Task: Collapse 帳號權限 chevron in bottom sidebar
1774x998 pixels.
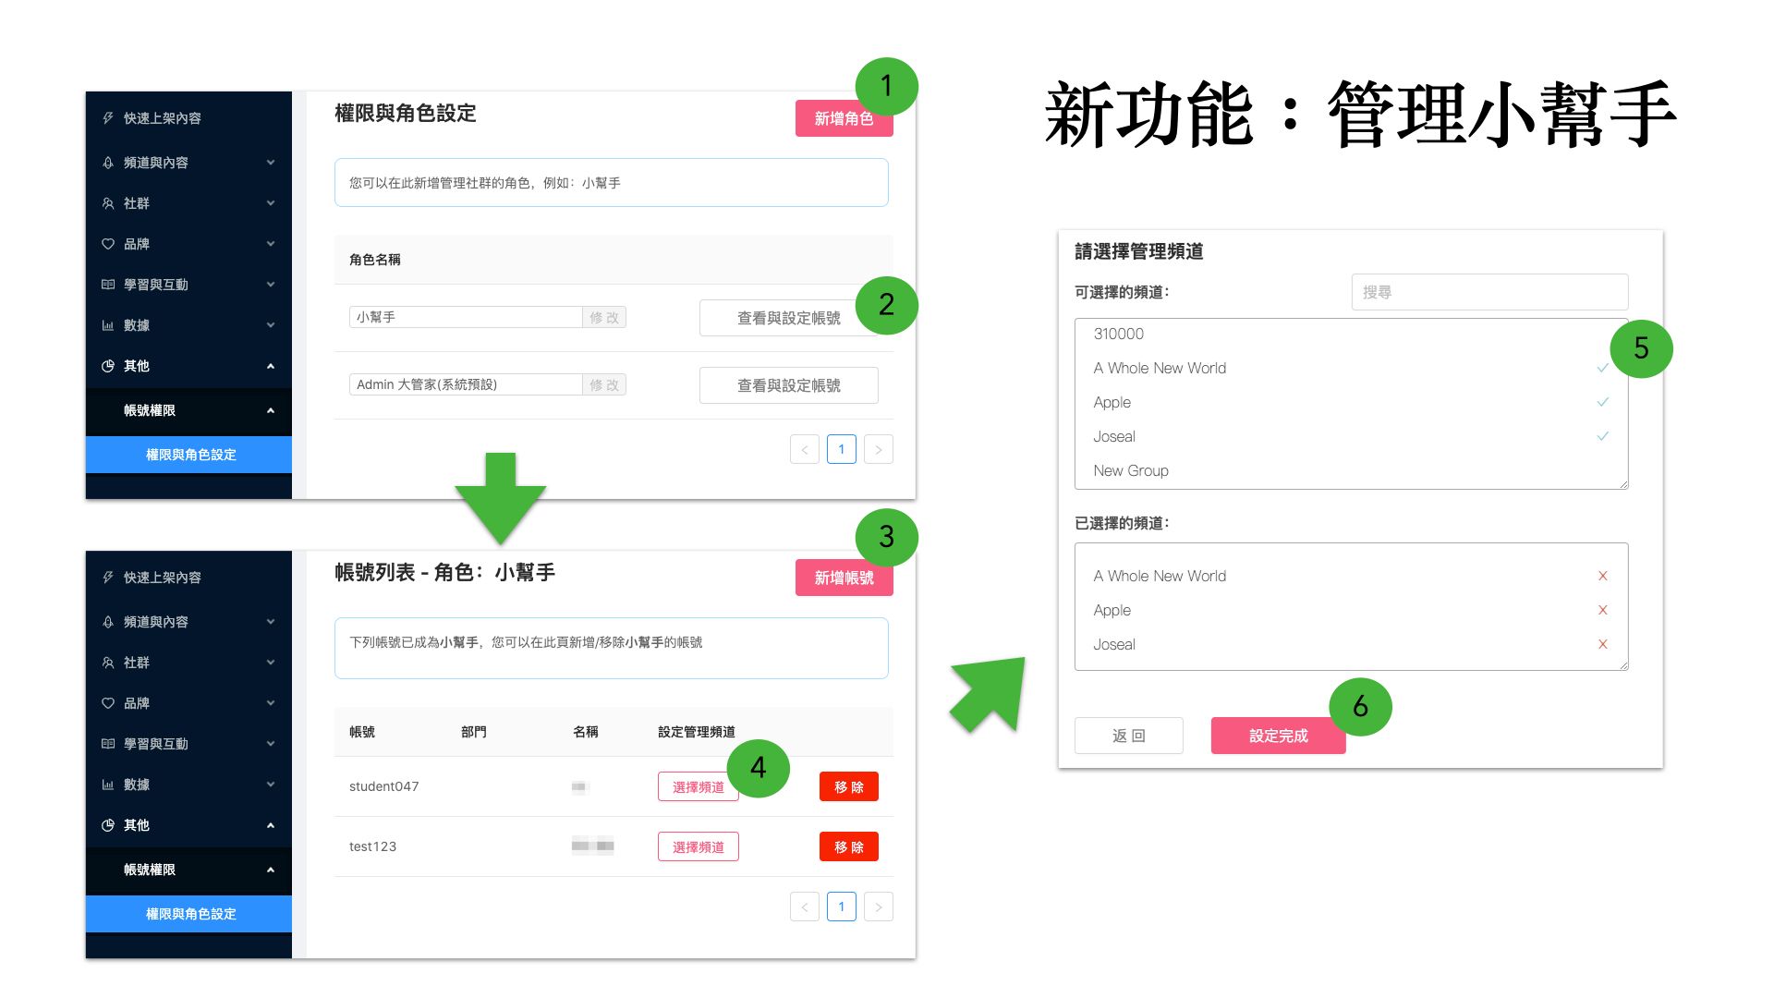Action: [271, 870]
